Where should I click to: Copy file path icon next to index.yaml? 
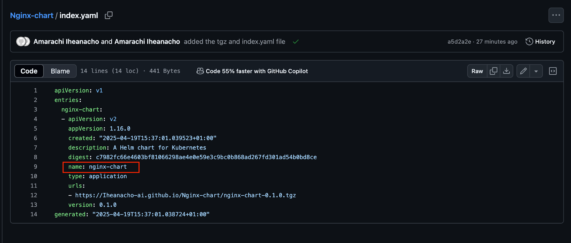[108, 15]
